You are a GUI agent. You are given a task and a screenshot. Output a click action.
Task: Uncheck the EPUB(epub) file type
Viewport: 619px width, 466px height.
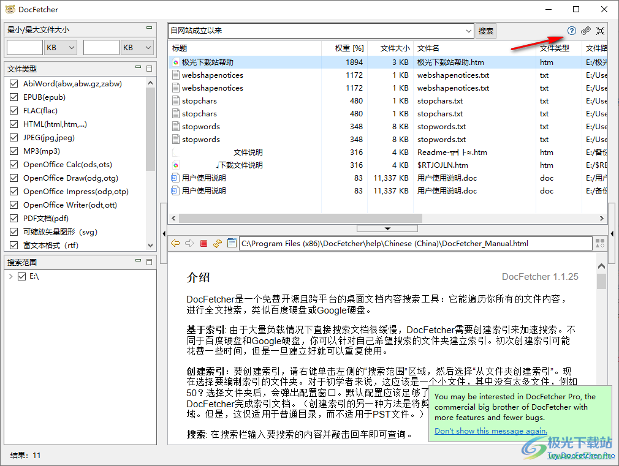(14, 97)
